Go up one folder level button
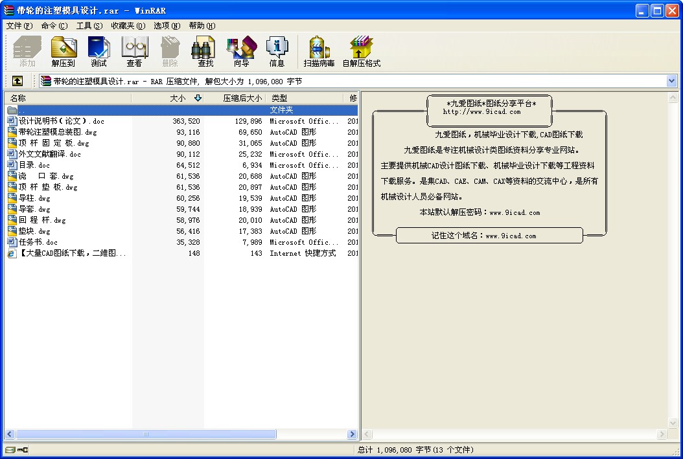 [17, 81]
